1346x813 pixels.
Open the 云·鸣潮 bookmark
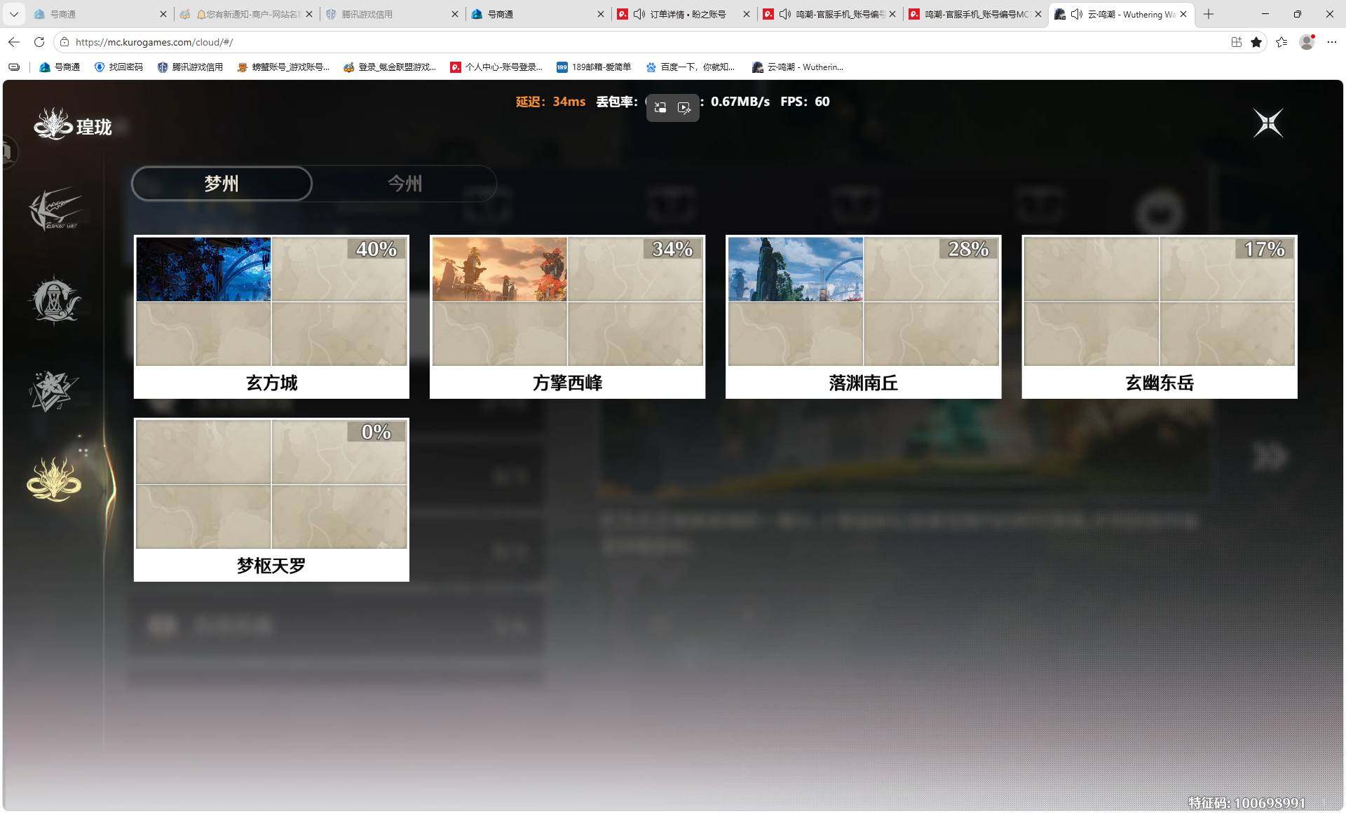798,67
